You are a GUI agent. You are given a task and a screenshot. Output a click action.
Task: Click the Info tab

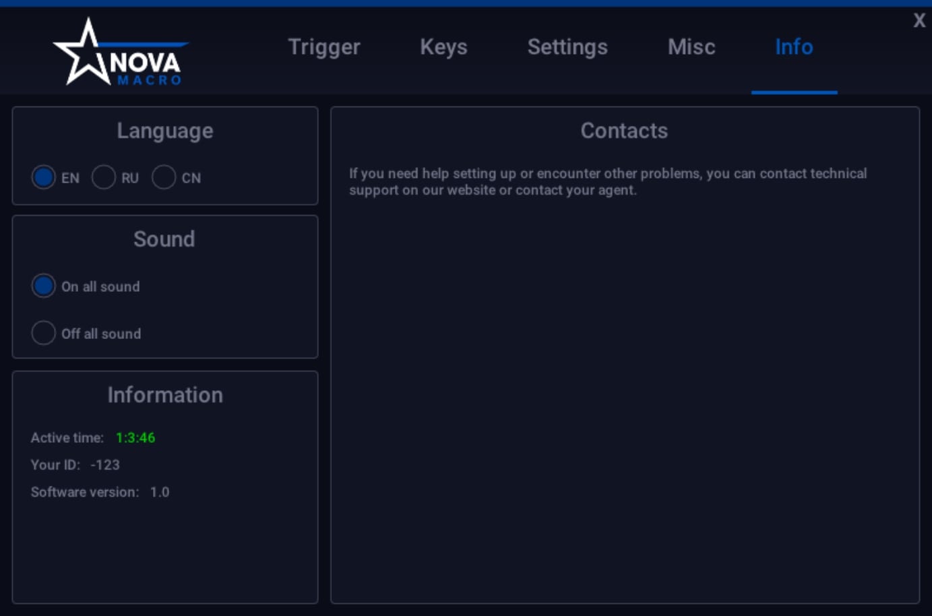pyautogui.click(x=794, y=47)
